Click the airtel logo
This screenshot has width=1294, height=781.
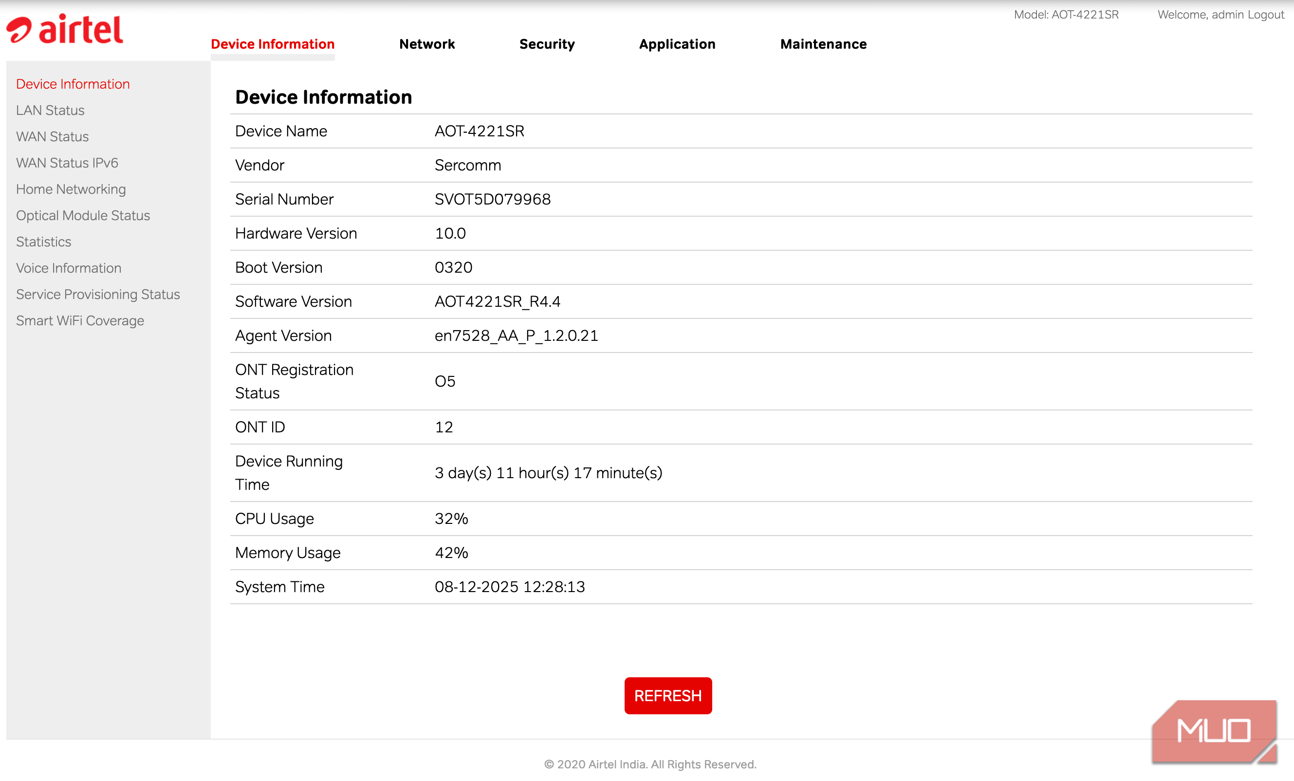tap(65, 29)
